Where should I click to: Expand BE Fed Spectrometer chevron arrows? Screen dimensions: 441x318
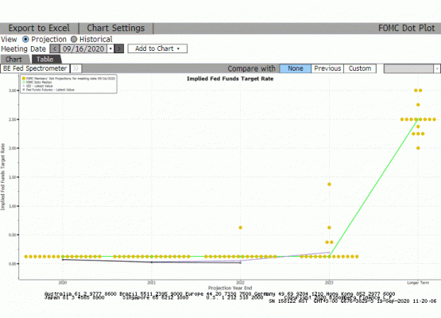click(75, 68)
